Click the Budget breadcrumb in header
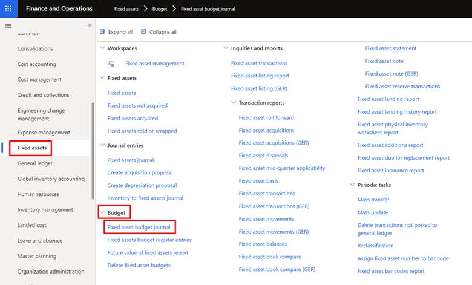472x285 pixels. (x=160, y=9)
